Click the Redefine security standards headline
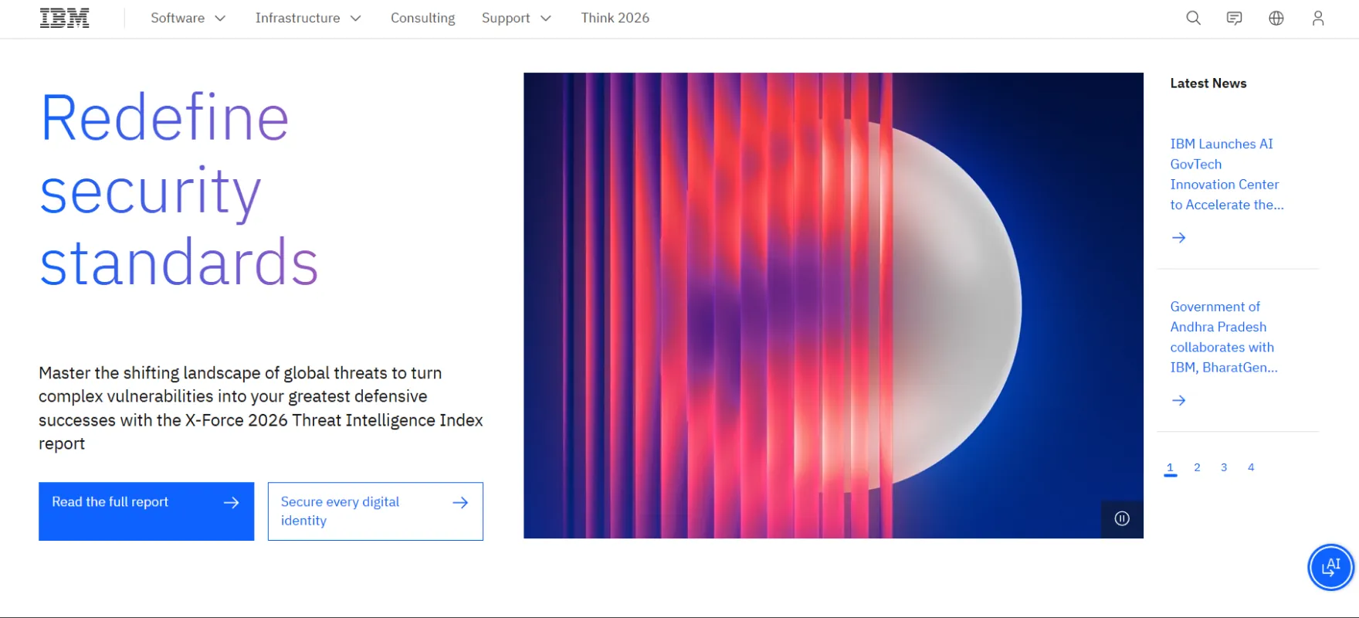Screen dimensions: 1359x618 pyautogui.click(x=179, y=189)
